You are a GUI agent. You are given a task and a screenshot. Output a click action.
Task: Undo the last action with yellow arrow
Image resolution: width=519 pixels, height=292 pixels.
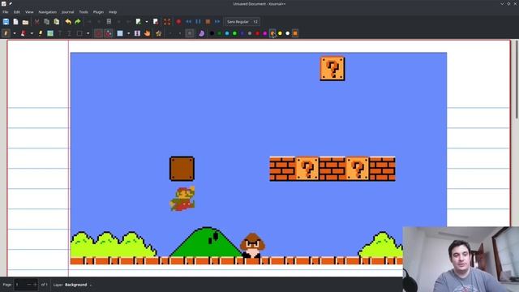point(68,22)
